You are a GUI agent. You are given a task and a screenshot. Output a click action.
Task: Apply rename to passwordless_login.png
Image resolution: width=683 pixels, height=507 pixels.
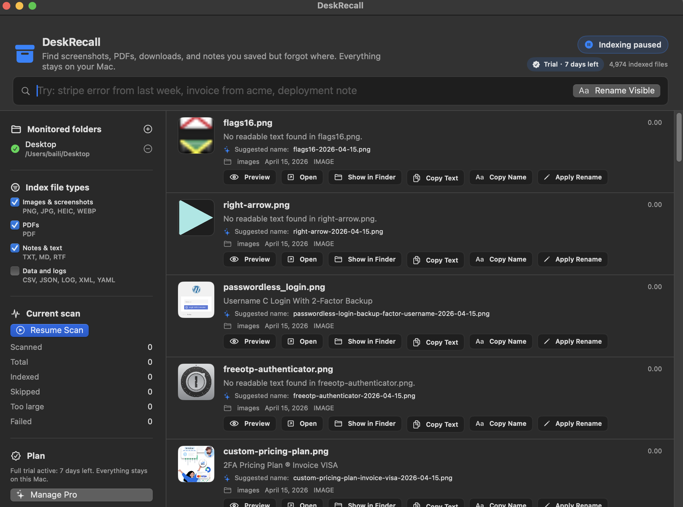coord(573,341)
